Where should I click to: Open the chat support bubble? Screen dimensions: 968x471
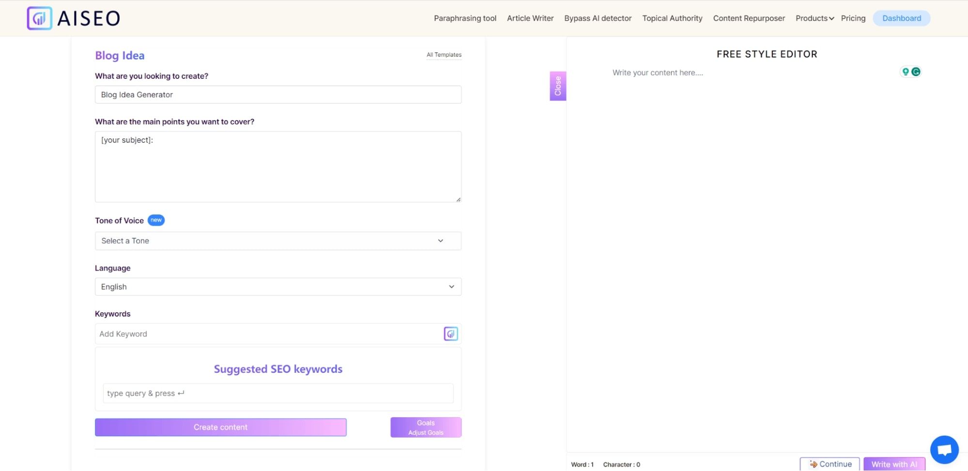(x=944, y=450)
